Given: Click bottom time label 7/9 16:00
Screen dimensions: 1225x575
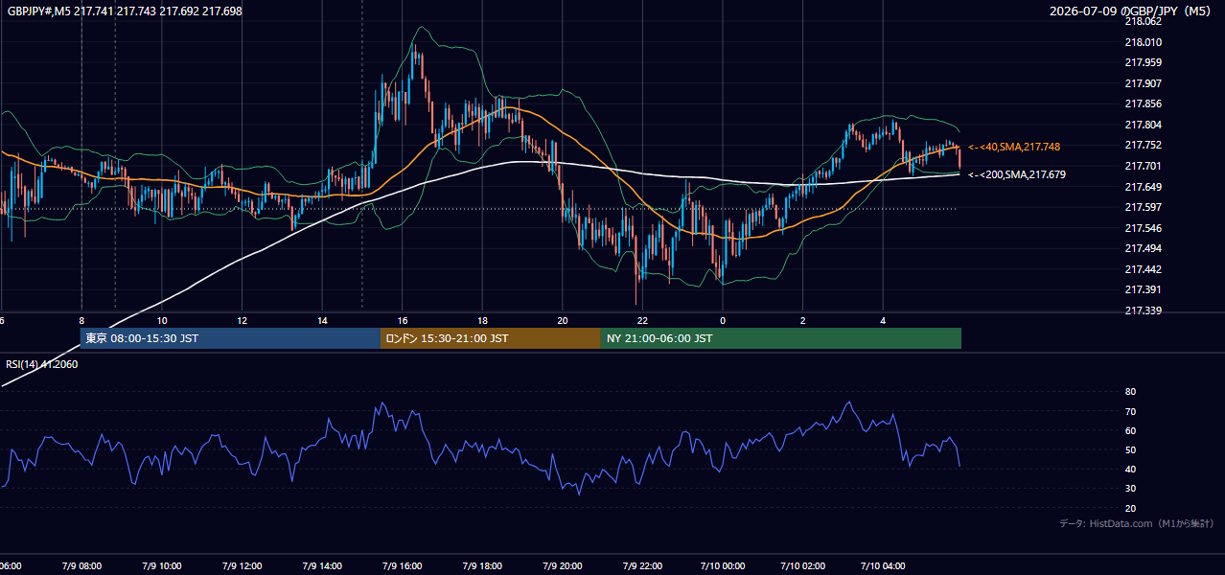Looking at the screenshot, I should (403, 566).
